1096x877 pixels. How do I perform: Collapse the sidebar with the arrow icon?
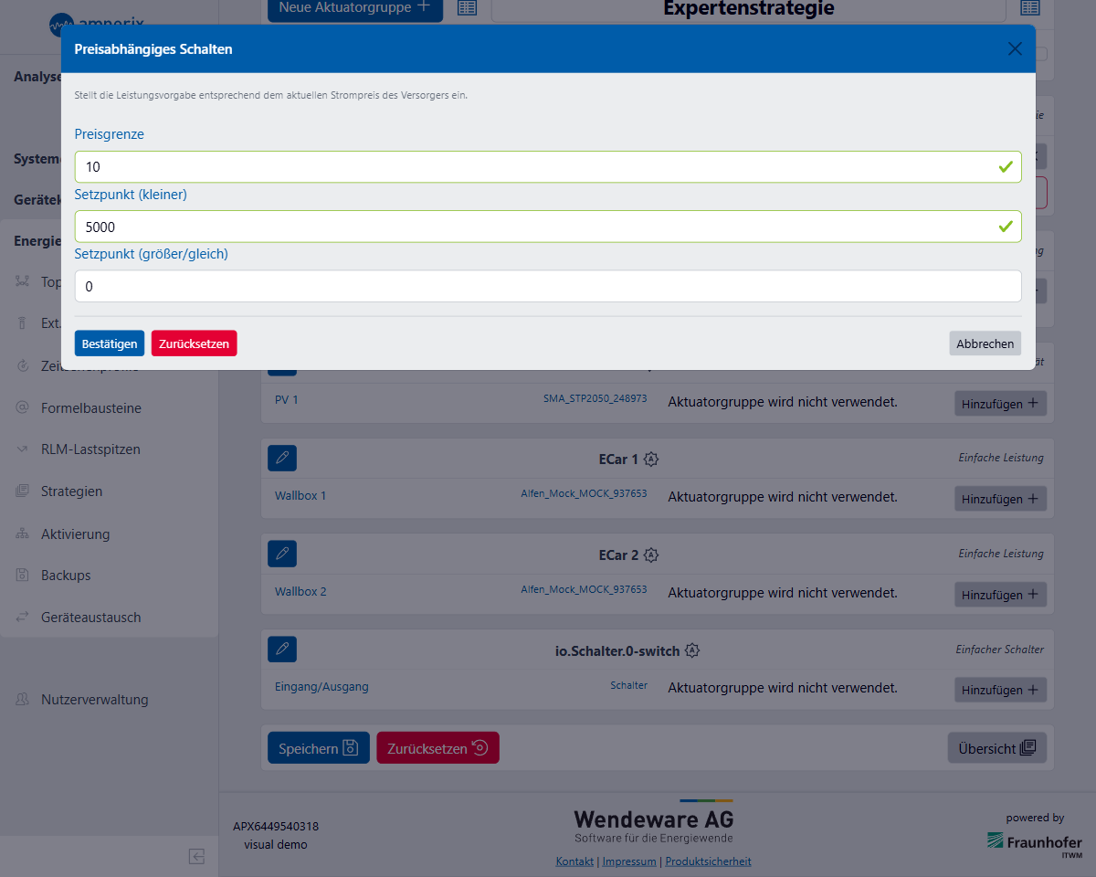(x=196, y=856)
